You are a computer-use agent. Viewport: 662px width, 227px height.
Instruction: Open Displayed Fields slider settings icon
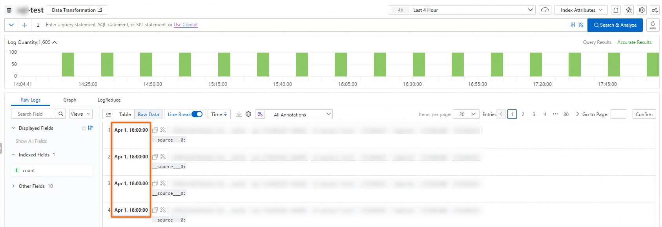pos(90,128)
